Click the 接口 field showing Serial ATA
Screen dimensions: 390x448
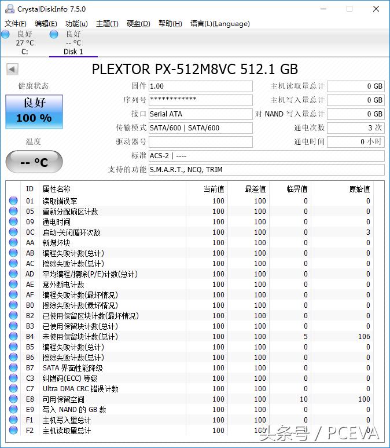201,114
